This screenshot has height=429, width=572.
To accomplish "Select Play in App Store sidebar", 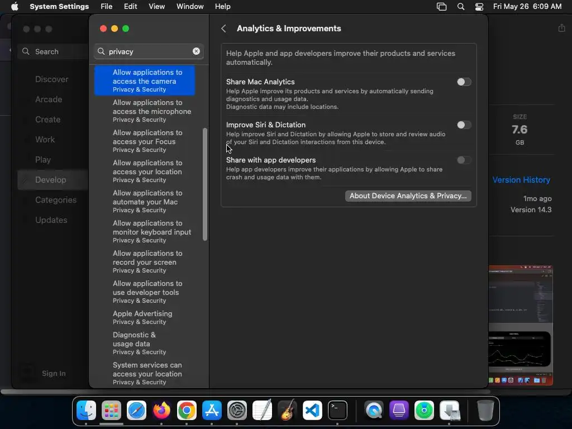I will click(x=42, y=159).
